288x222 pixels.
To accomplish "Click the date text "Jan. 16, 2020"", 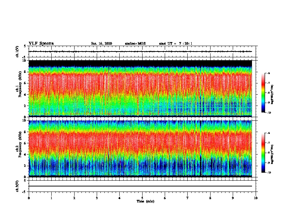I will pos(101,44).
